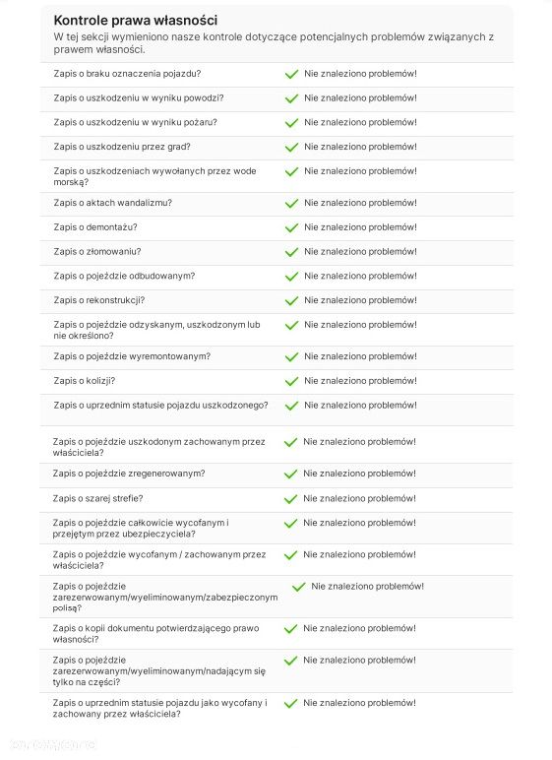The image size is (552, 760).
Task: Click the result text for nadającym się tylko na części
Action: click(x=359, y=661)
